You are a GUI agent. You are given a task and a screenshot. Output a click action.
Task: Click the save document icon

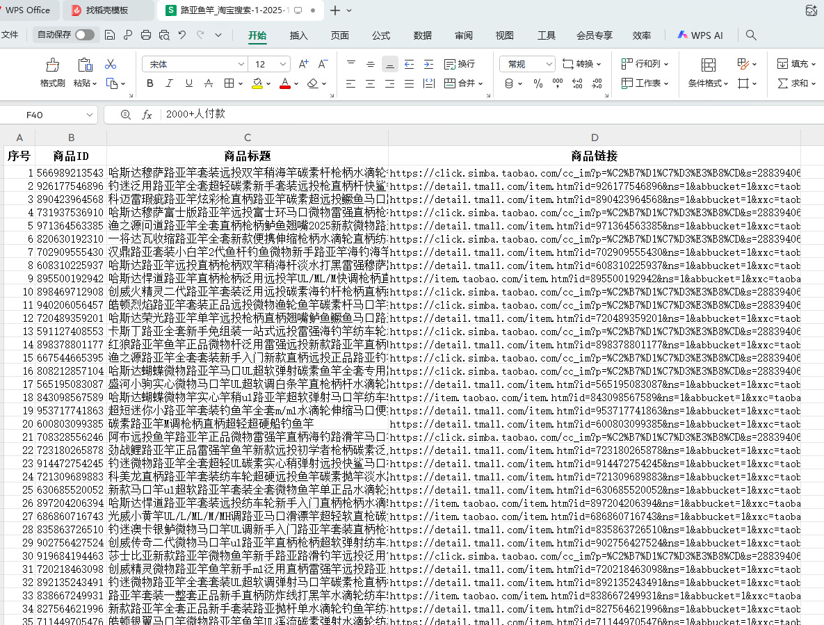coord(110,35)
